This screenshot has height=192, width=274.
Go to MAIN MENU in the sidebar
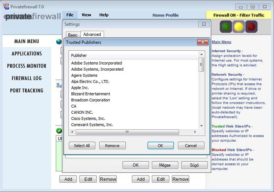27,41
